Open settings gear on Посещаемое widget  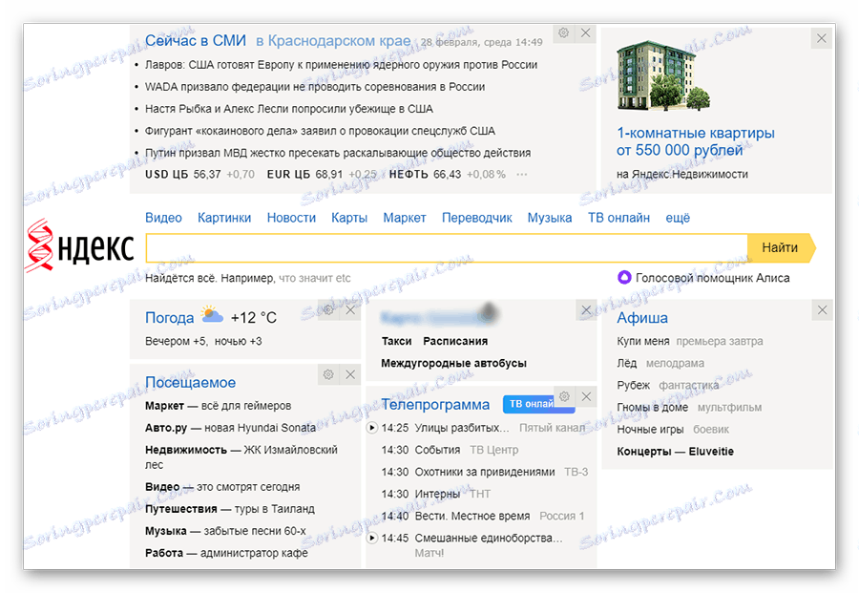pos(327,374)
